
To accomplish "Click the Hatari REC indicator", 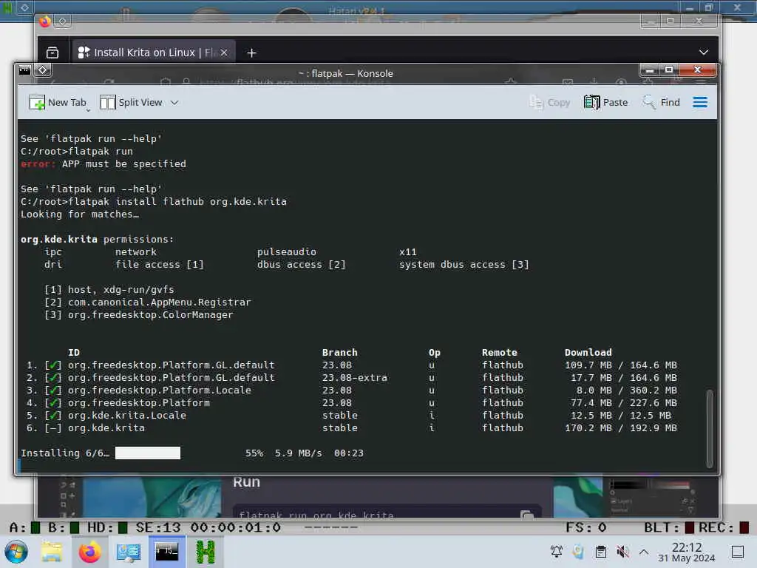I will [x=724, y=527].
